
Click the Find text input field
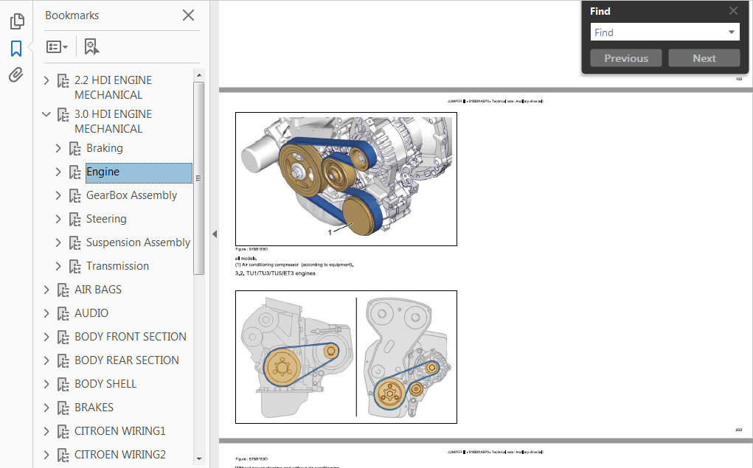click(x=657, y=32)
